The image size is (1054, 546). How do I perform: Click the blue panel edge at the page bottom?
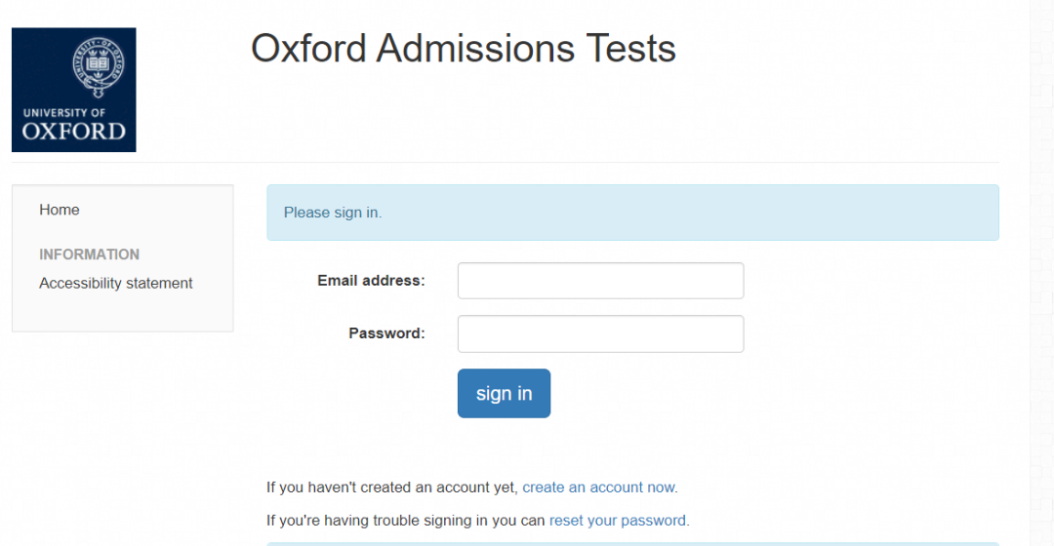[632, 544]
